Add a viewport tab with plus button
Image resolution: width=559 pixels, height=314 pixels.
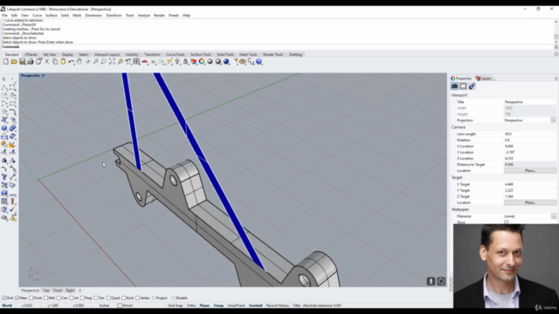[x=79, y=290]
